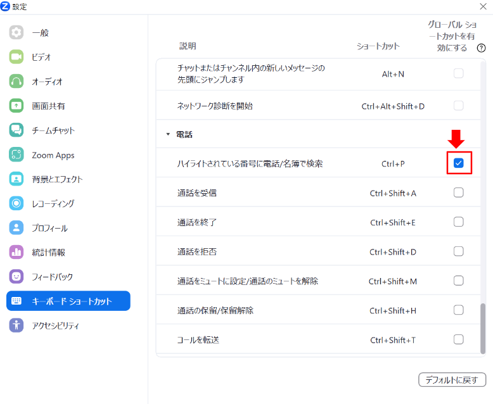Click the 画面共有 share icon
The height and width of the screenshot is (404, 493).
point(16,106)
